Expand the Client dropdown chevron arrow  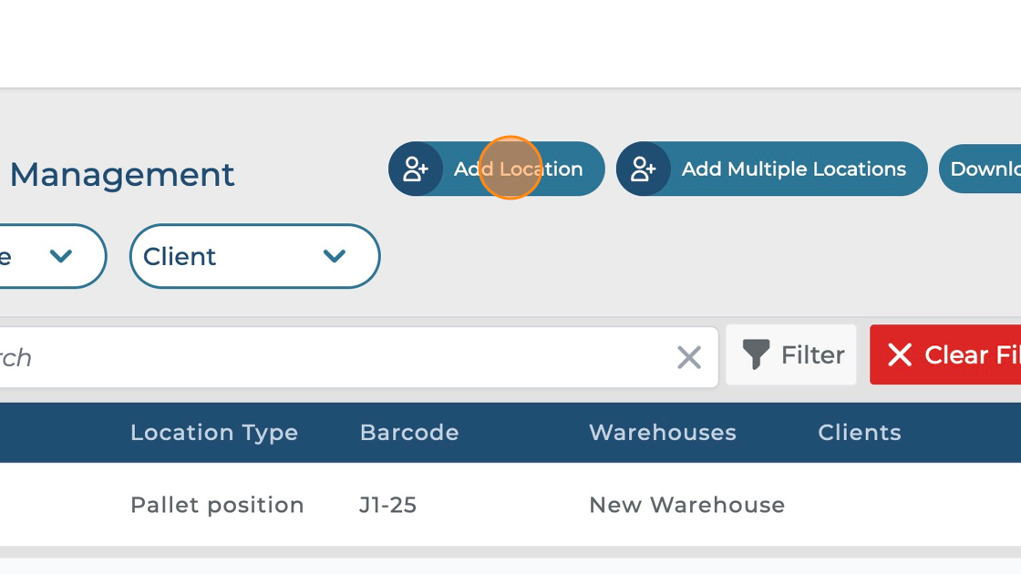pos(335,257)
